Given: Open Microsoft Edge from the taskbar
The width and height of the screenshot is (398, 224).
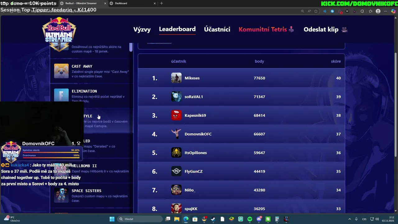Looking at the screenshot, I should [x=186, y=219].
